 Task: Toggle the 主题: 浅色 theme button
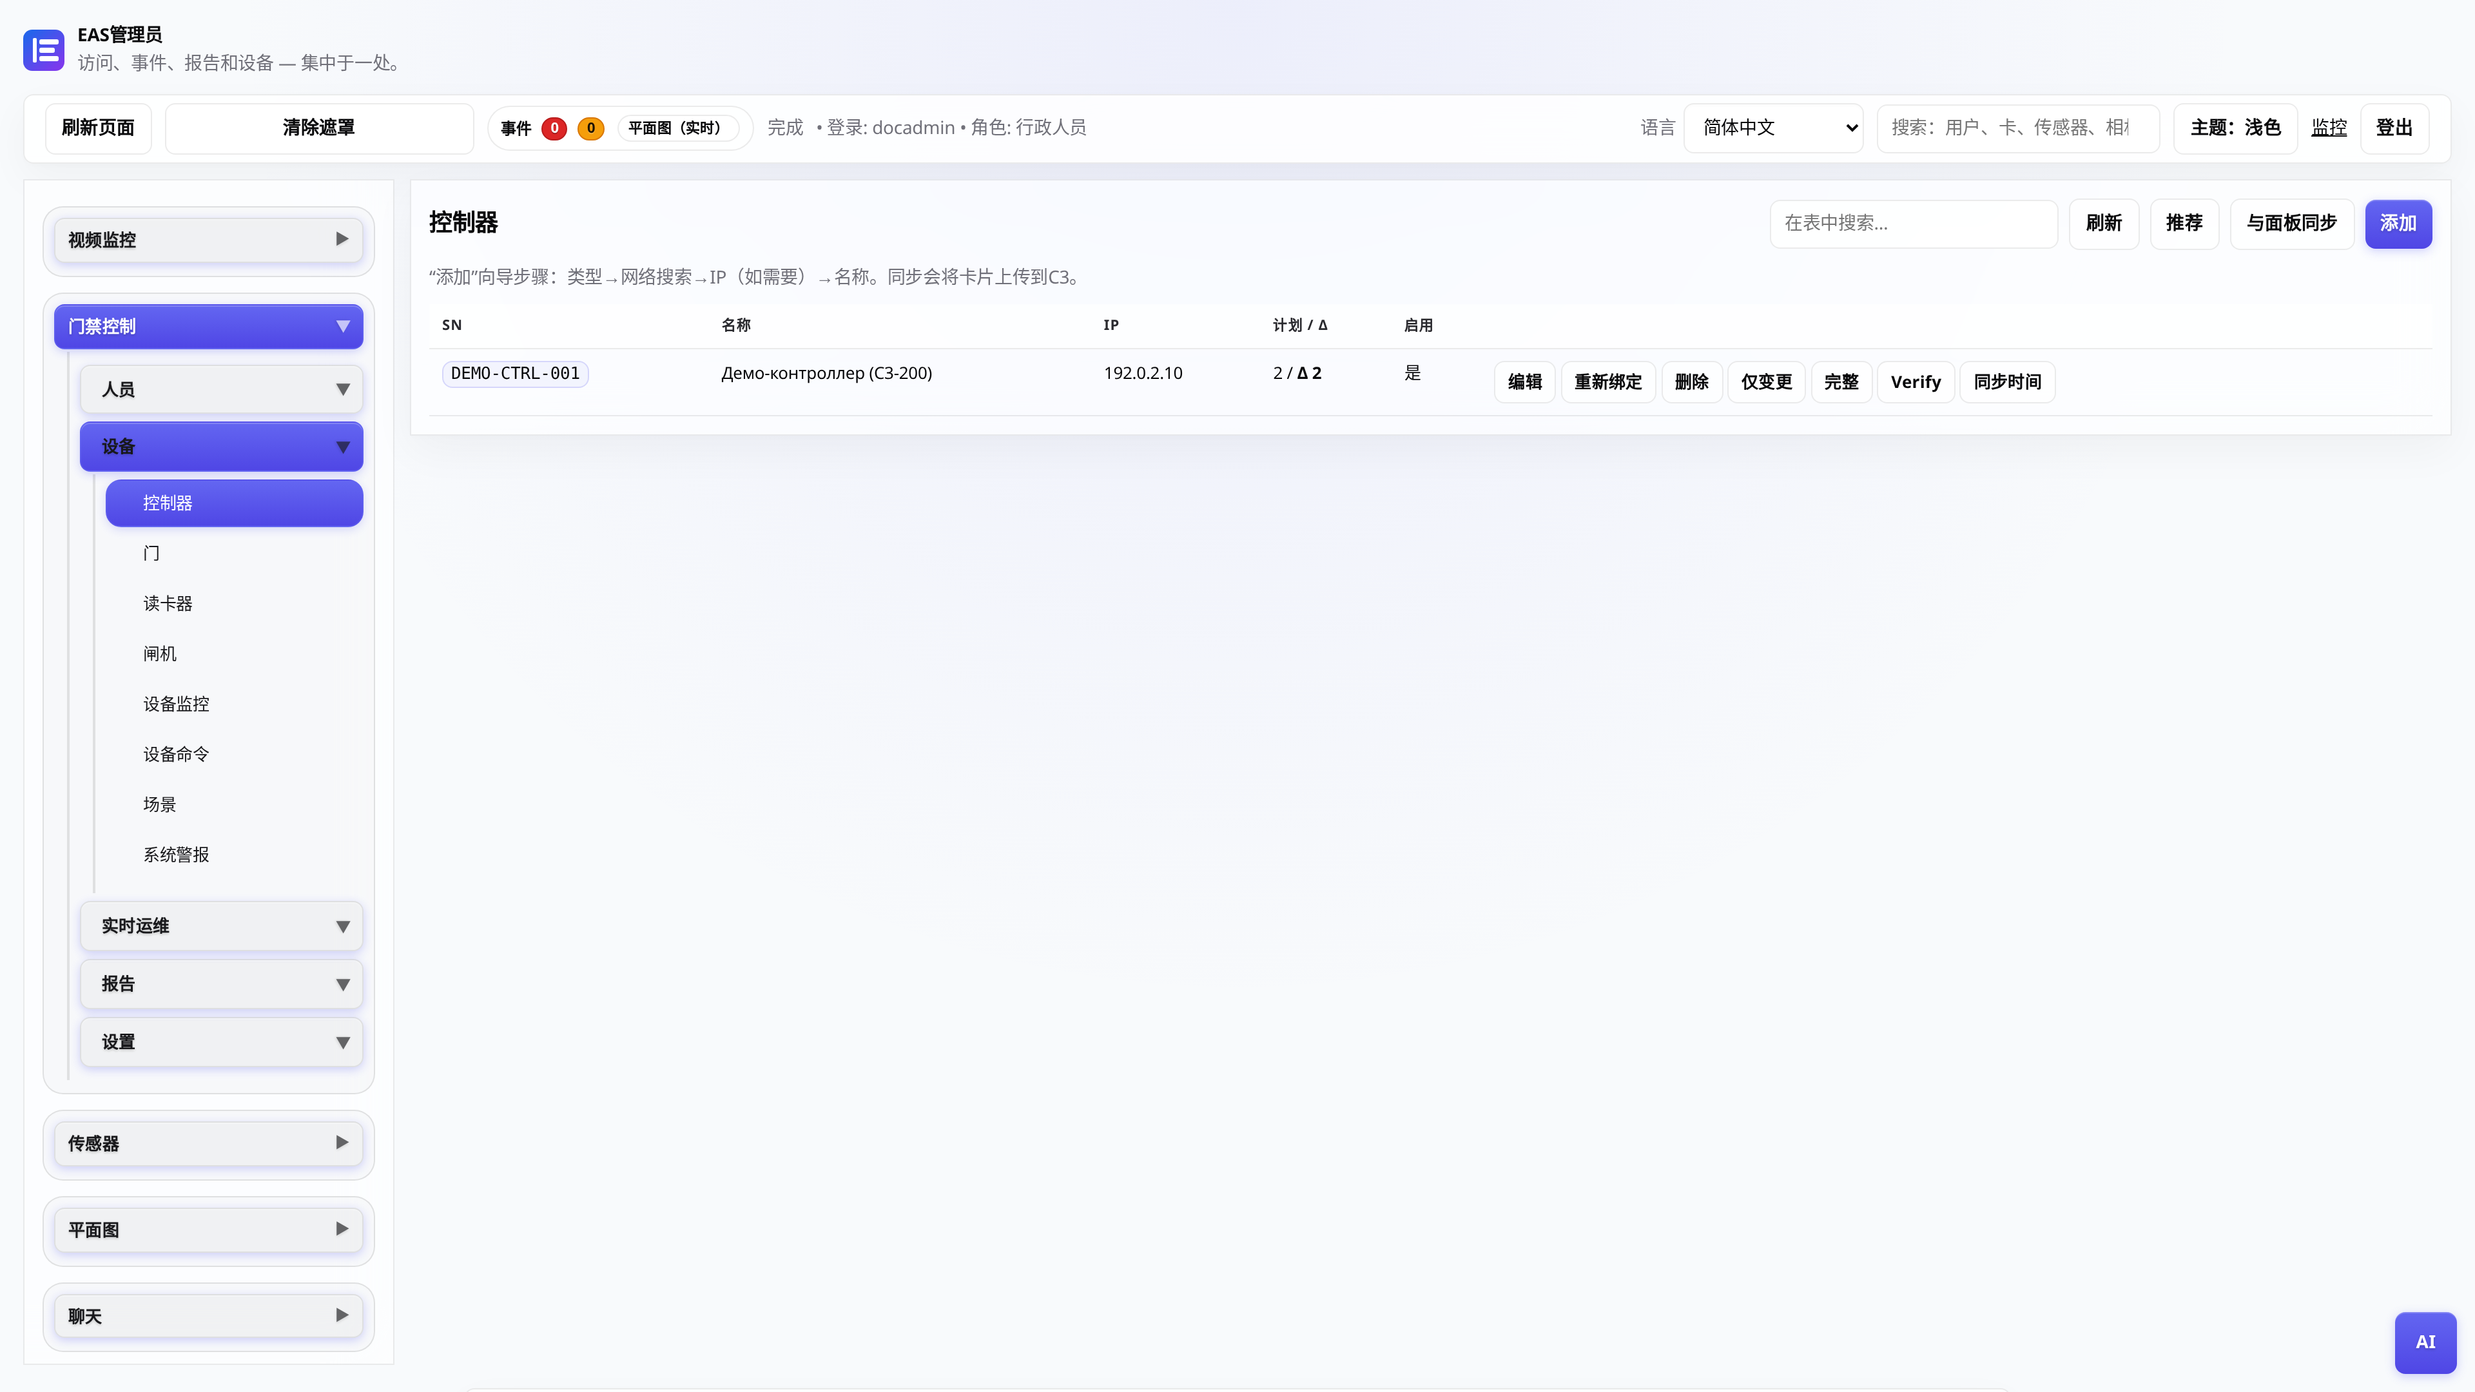click(2235, 128)
